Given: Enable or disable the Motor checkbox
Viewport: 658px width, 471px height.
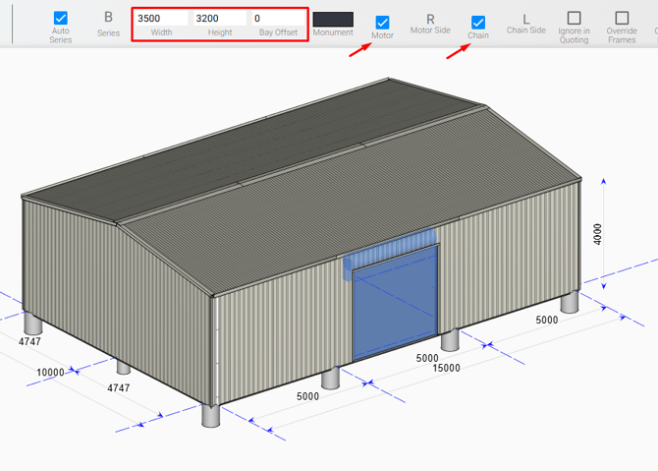Looking at the screenshot, I should tap(382, 22).
